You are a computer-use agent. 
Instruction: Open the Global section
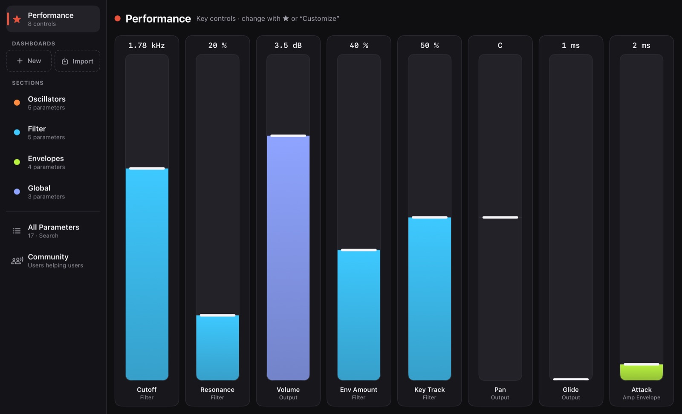53,192
